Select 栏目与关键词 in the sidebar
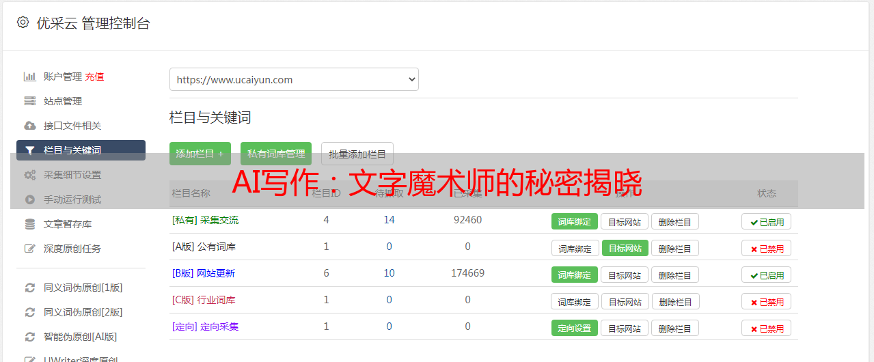The image size is (874, 362). tap(81, 150)
